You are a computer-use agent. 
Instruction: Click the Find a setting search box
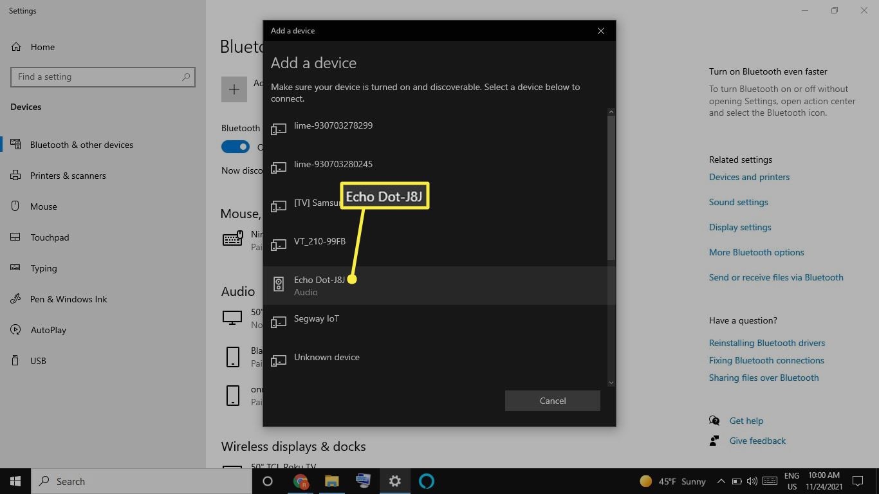click(x=103, y=77)
